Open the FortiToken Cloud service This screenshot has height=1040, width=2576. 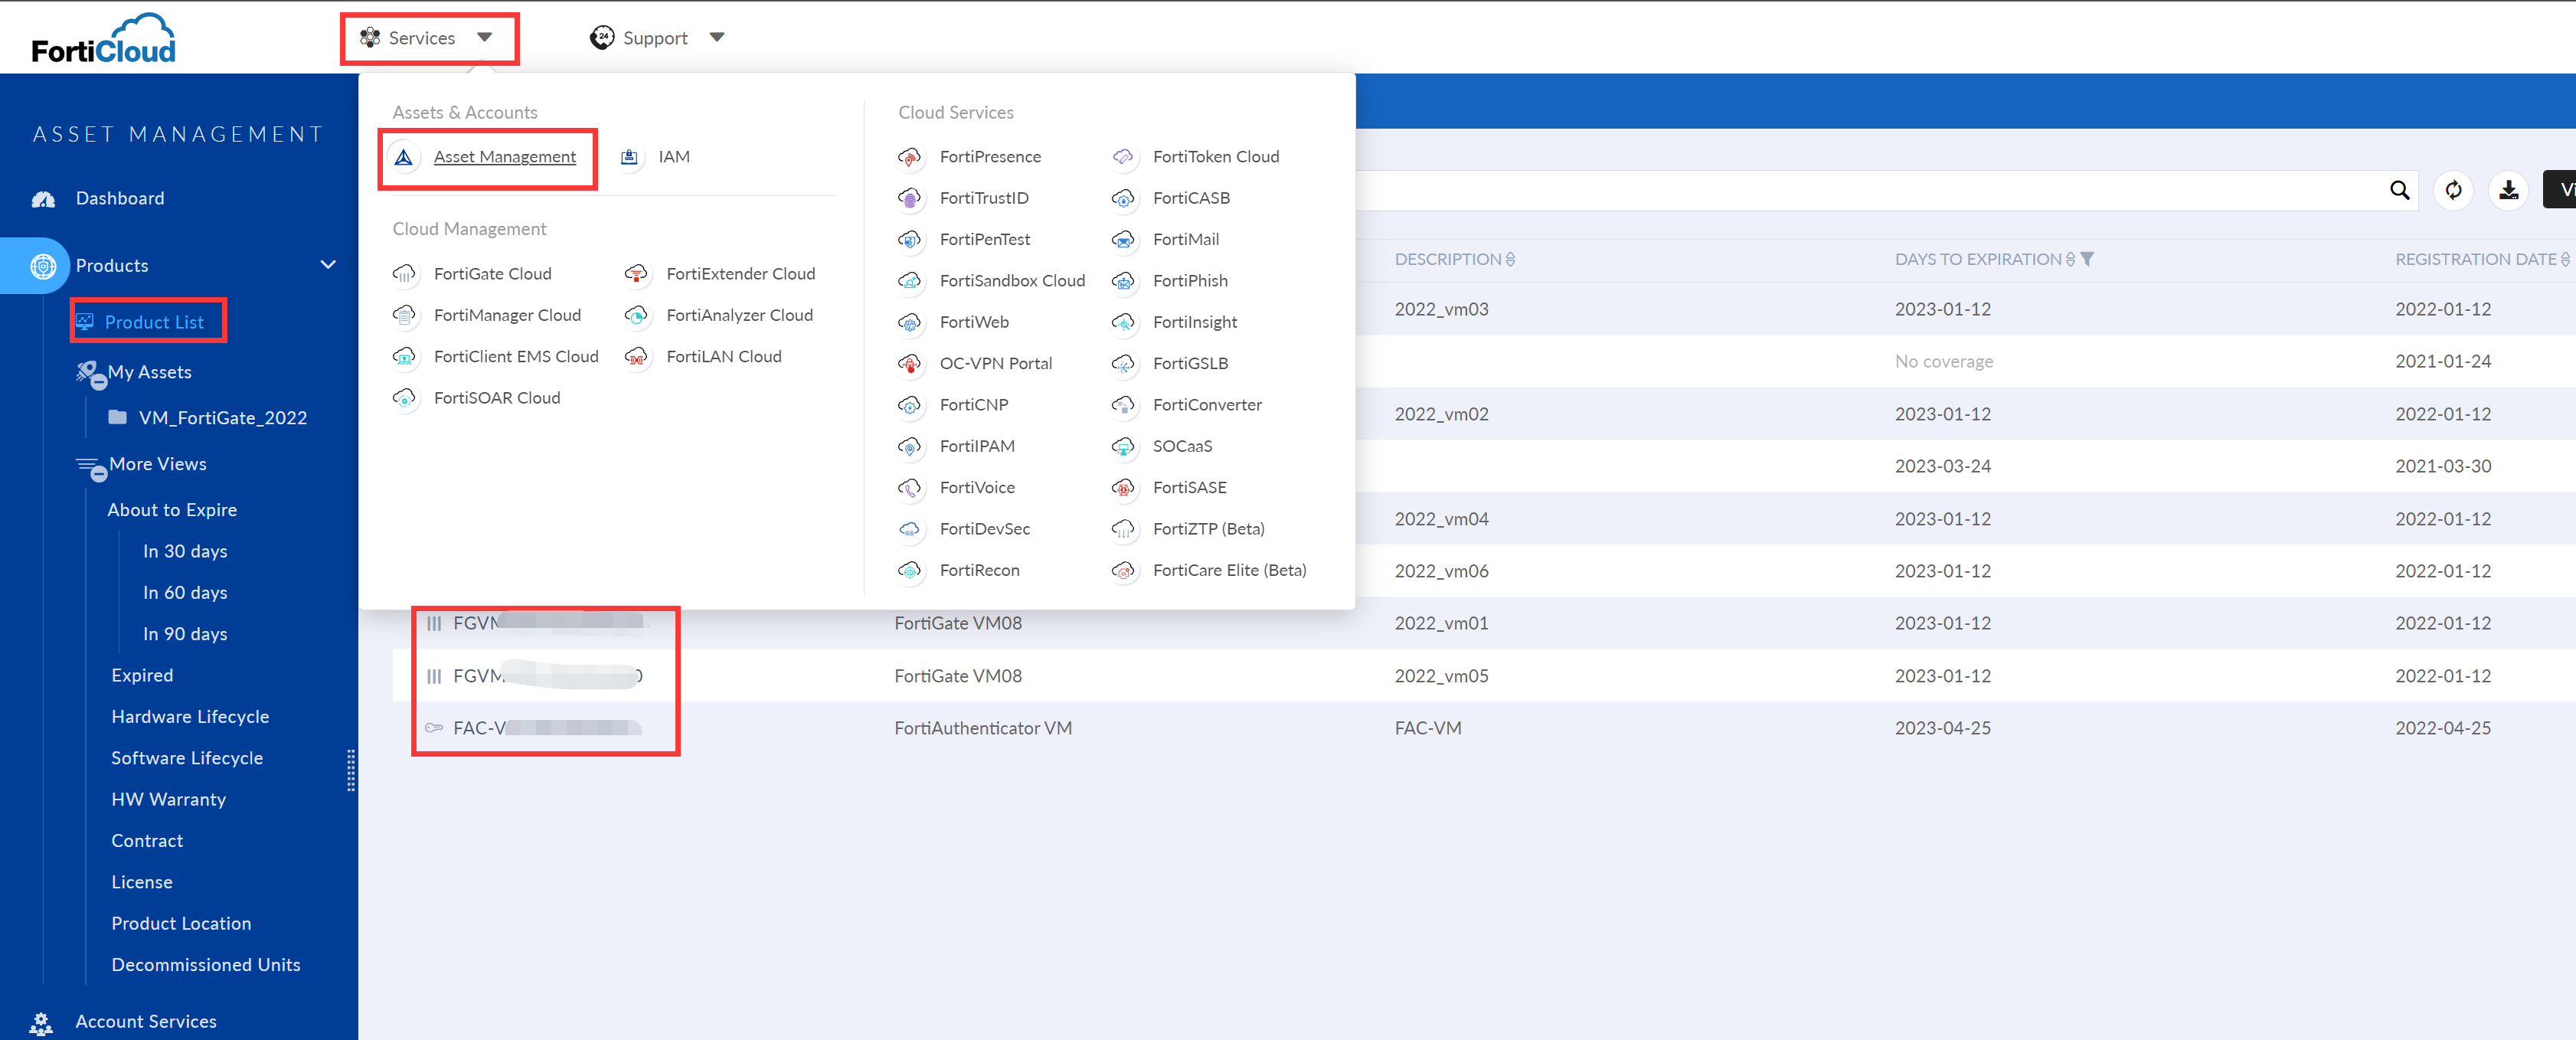point(1215,157)
